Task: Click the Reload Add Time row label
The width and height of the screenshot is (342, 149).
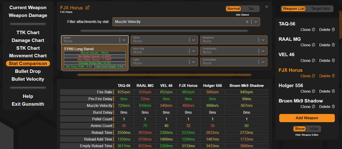Action: pyautogui.click(x=87, y=139)
